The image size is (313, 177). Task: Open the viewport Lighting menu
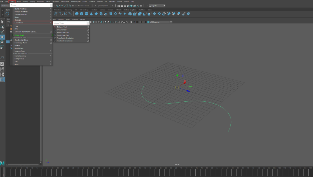coord(61,19)
